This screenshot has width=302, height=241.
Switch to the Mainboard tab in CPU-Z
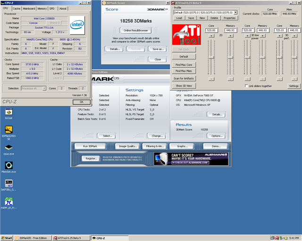pyautogui.click(x=29, y=8)
